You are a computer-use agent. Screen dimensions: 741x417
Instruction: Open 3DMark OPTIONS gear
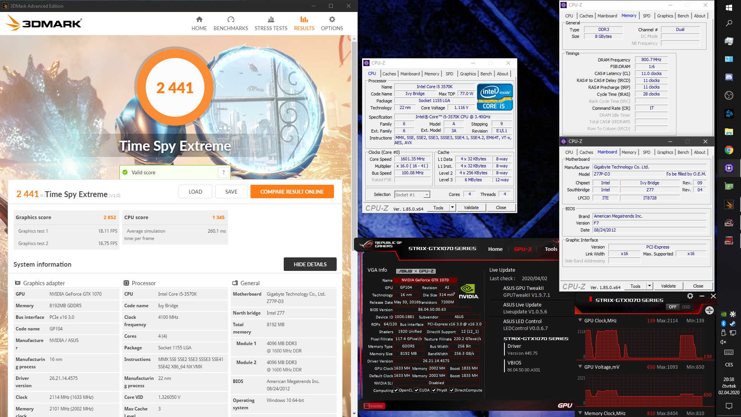click(332, 24)
